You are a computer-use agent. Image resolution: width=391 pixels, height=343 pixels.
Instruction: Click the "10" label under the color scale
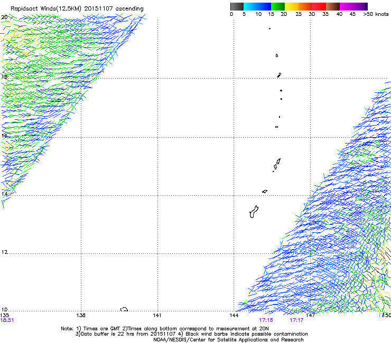point(258,14)
